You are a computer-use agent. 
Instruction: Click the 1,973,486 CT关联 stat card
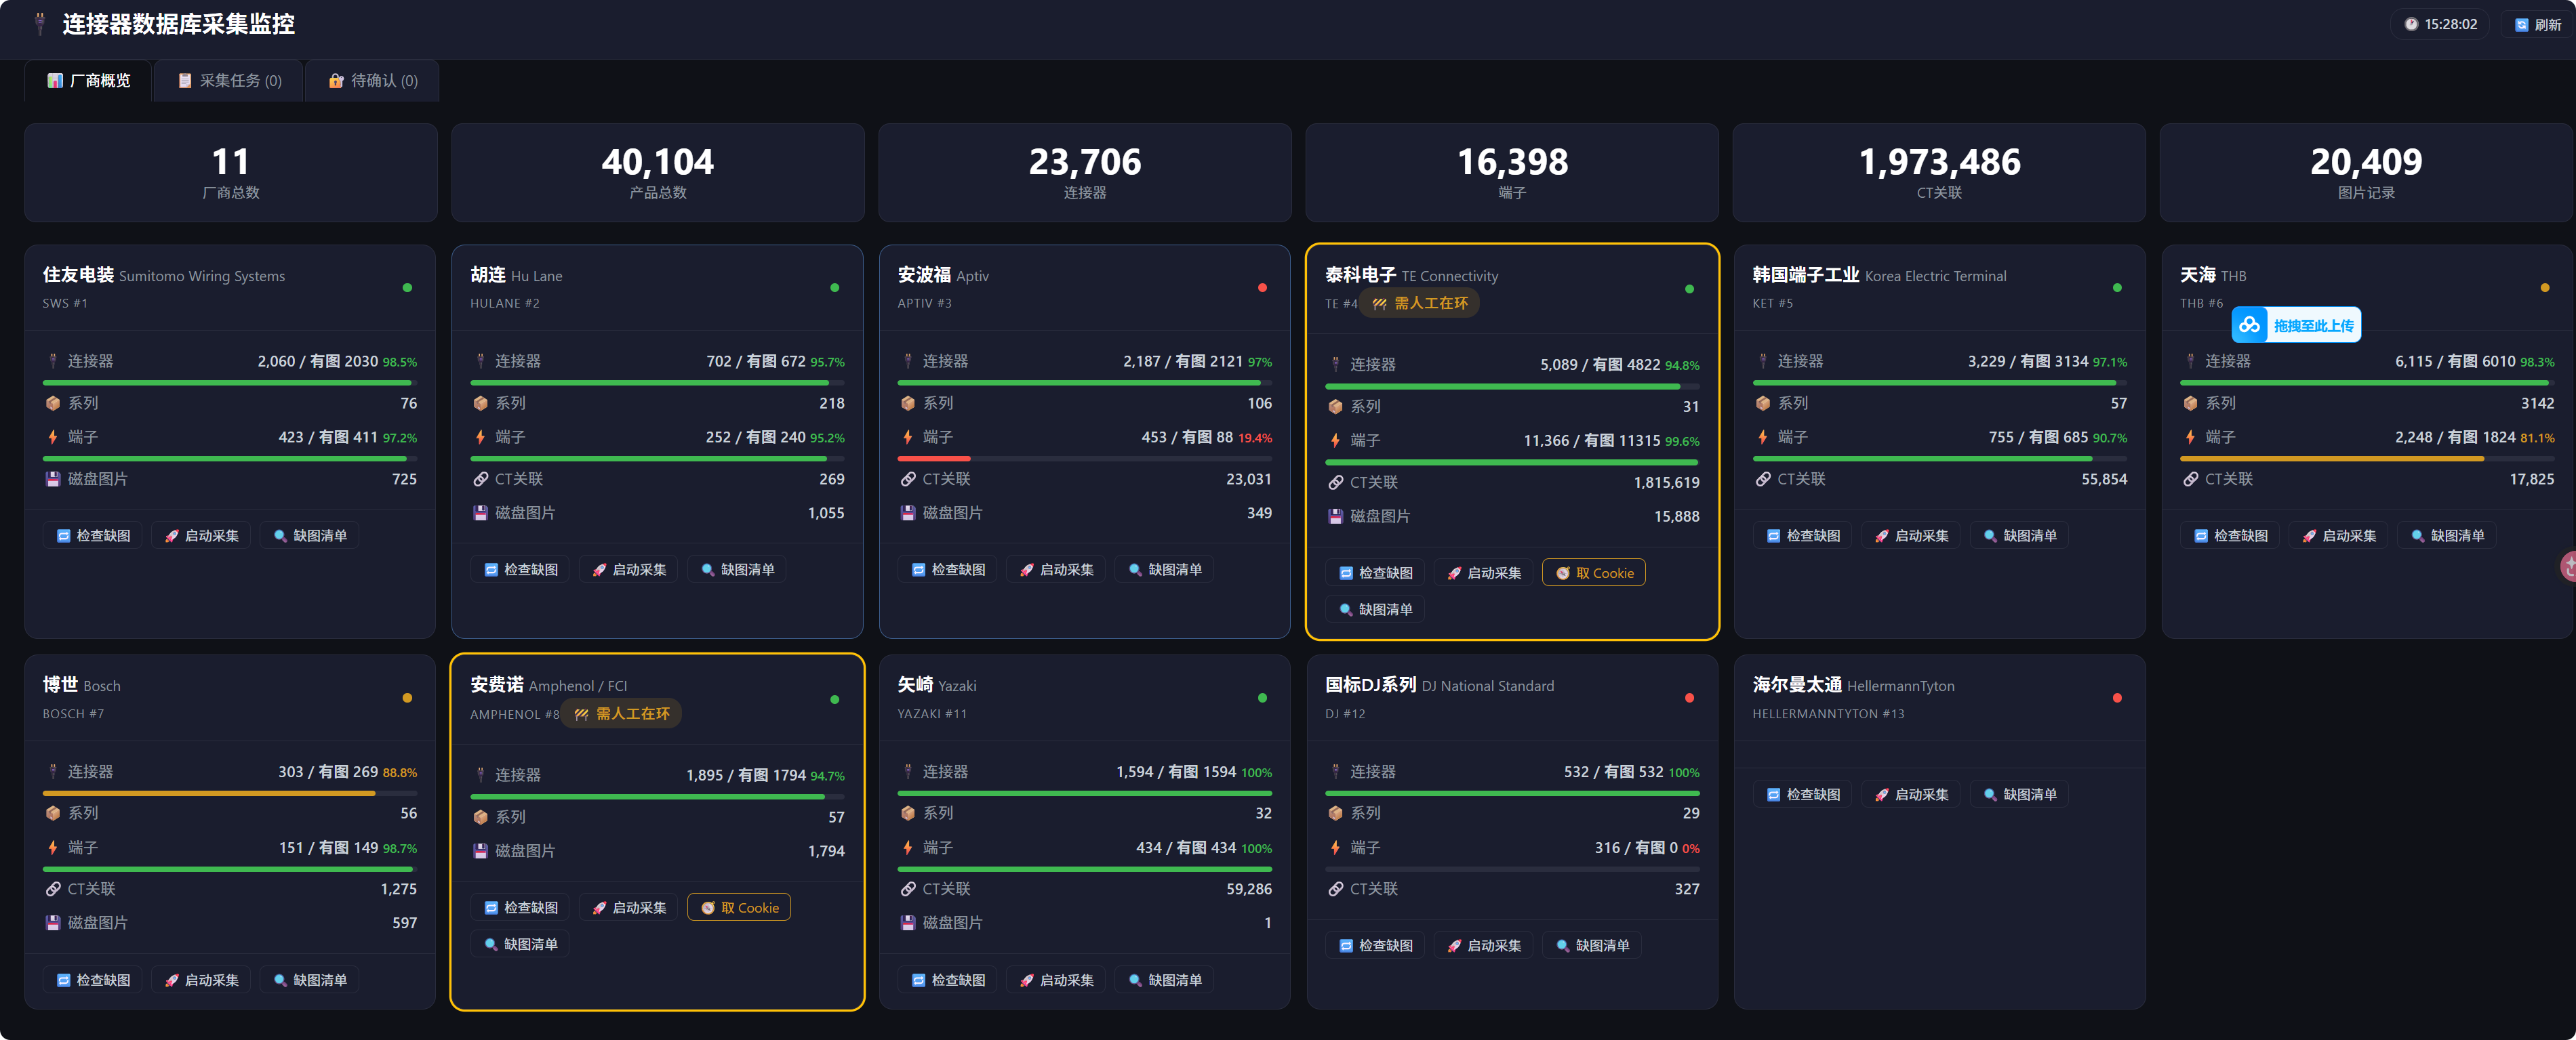pyautogui.click(x=1939, y=173)
